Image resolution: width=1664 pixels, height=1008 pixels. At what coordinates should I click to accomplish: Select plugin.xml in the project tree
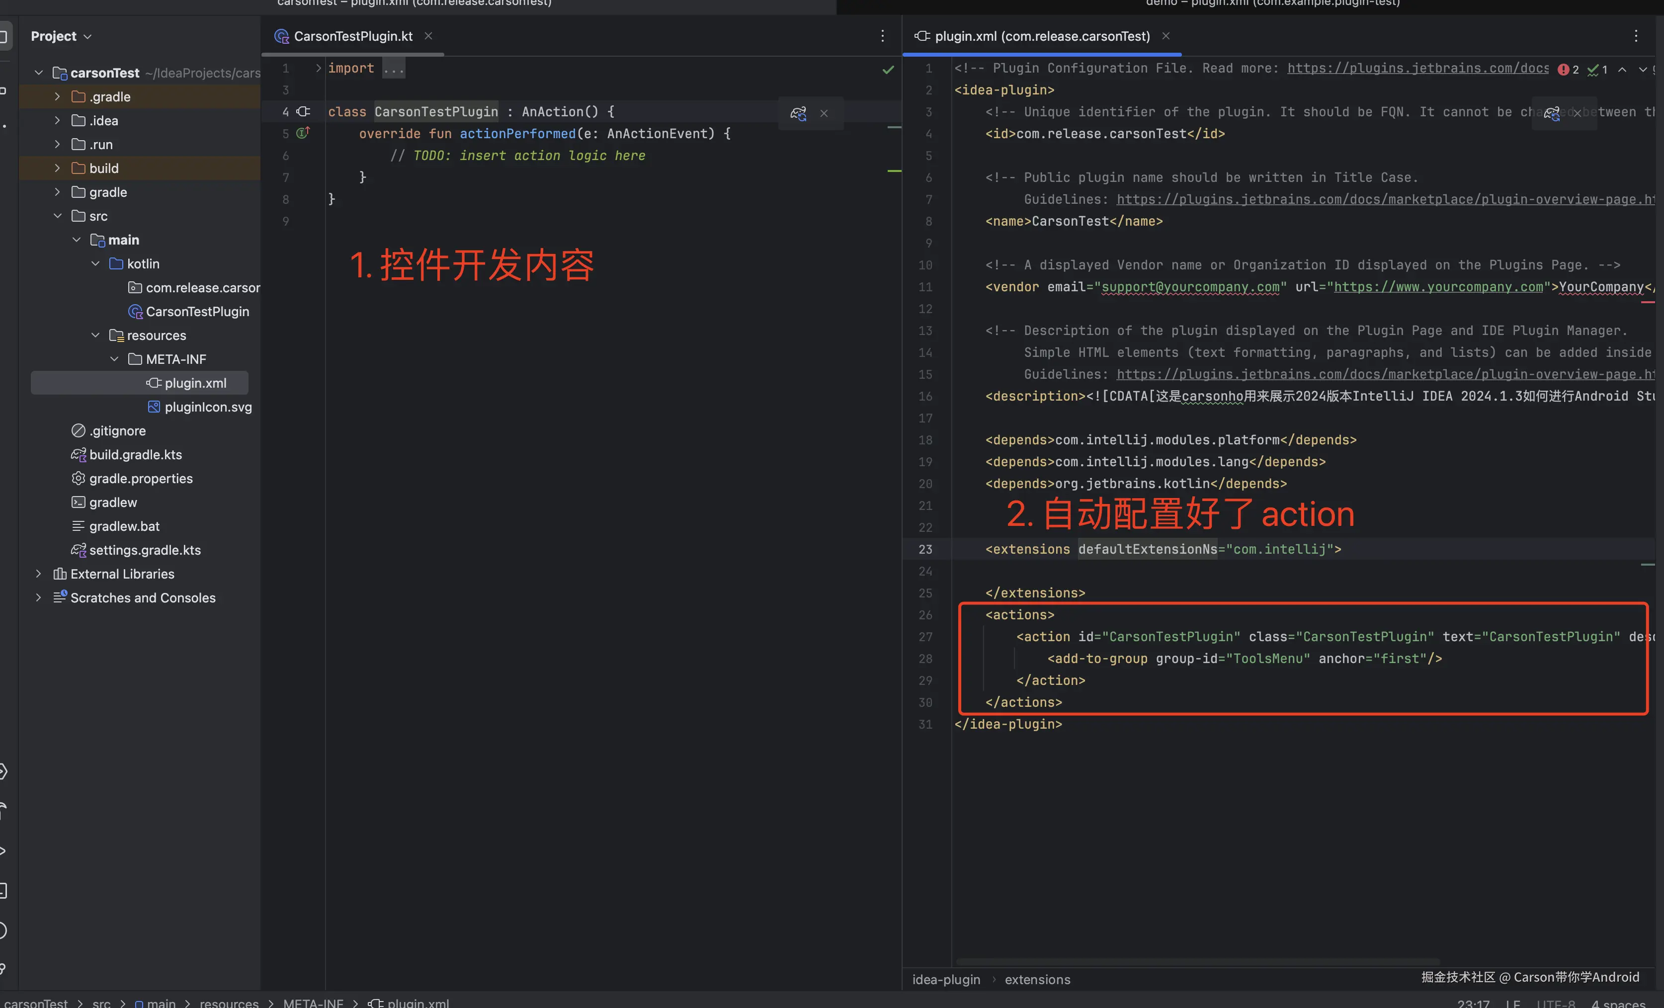195,383
